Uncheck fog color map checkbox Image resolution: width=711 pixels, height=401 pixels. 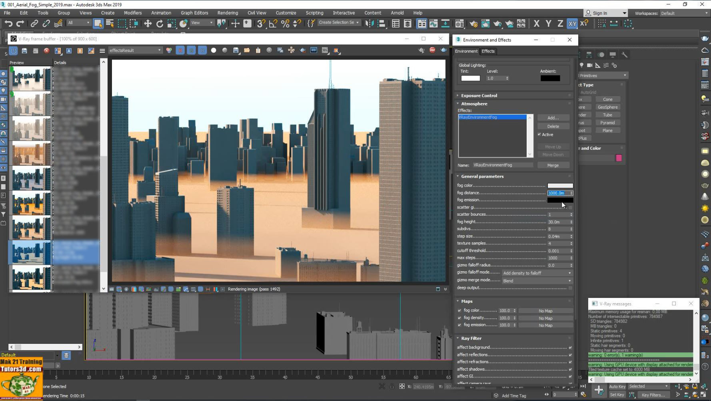coord(459,311)
